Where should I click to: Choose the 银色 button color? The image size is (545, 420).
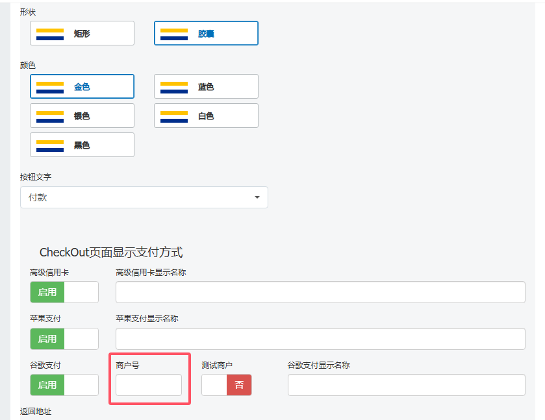point(82,116)
